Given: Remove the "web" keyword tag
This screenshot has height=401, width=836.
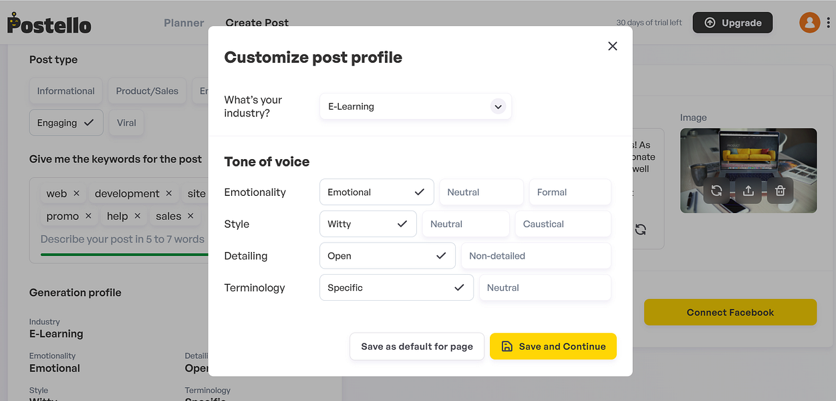Looking at the screenshot, I should (x=76, y=193).
